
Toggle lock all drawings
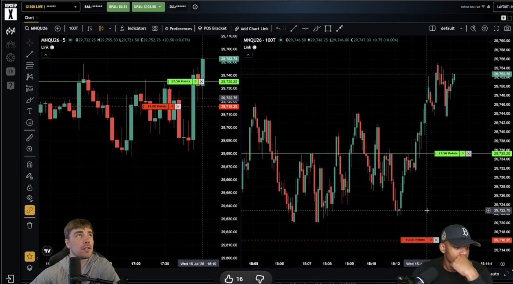click(29, 187)
